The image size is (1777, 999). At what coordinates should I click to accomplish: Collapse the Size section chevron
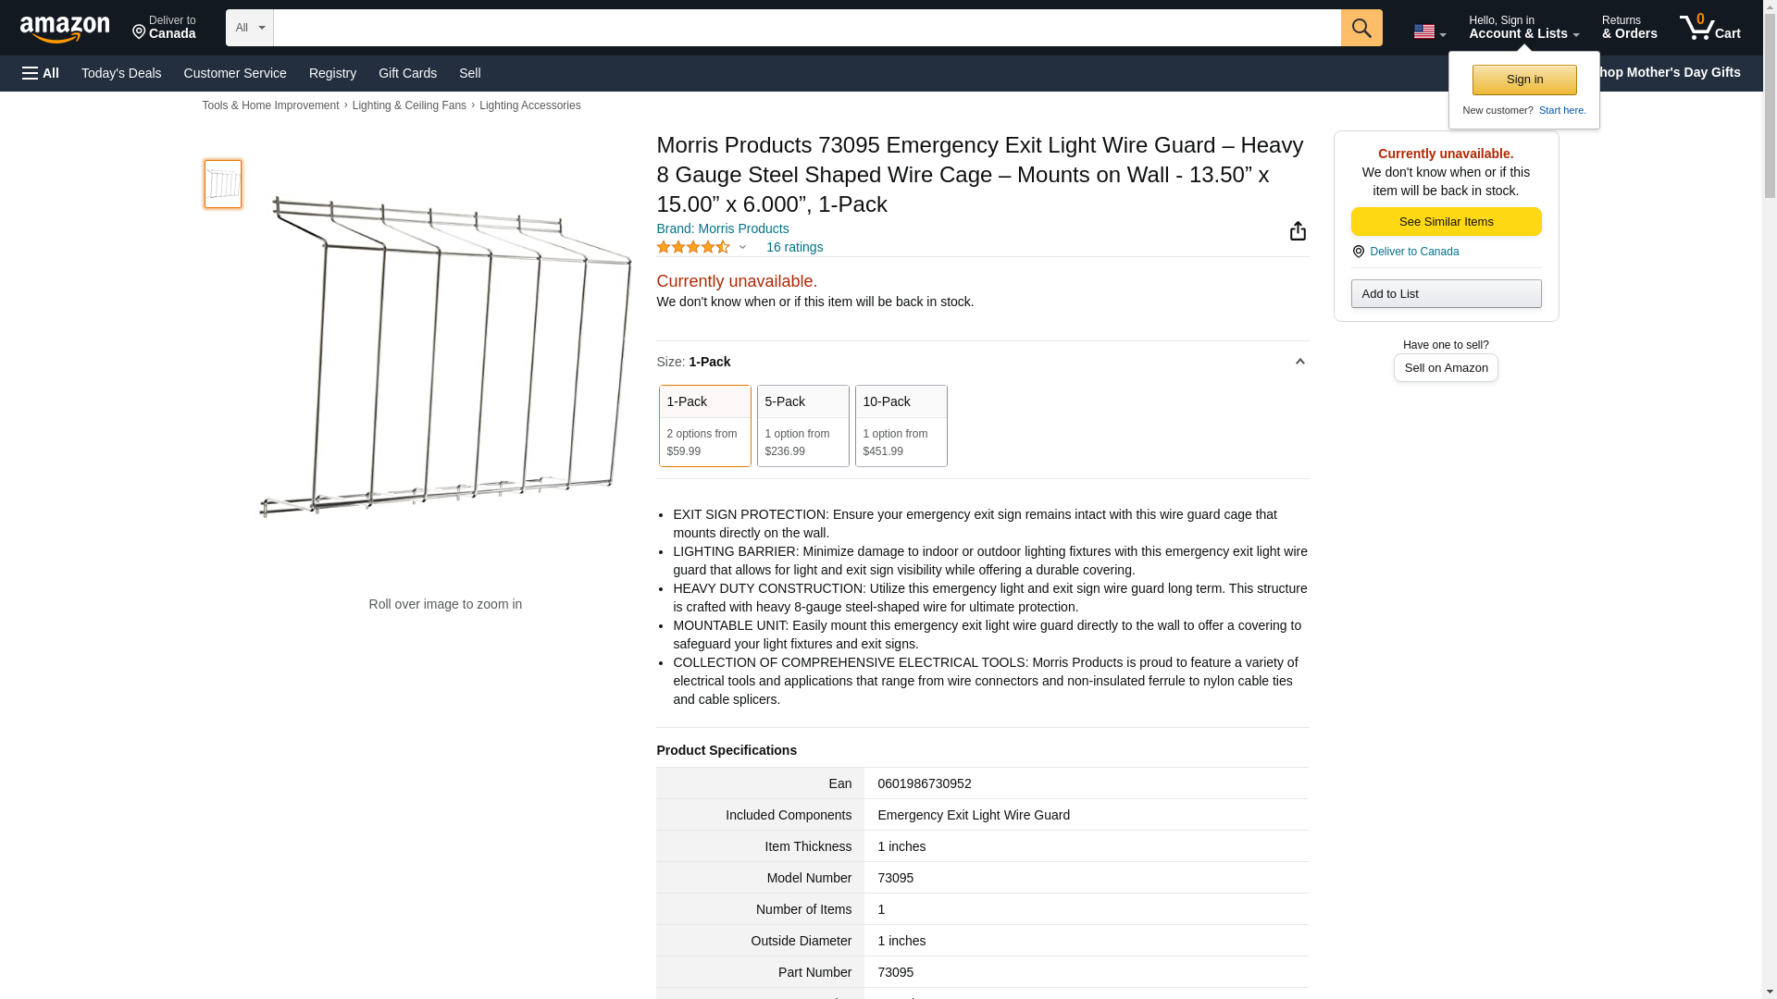tap(1299, 362)
